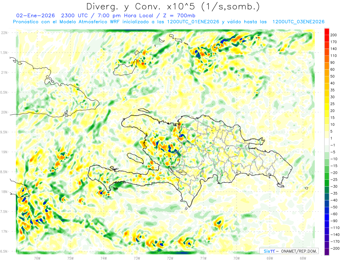
Task: Click the "68W" longitude axis label
Action: pos(303,258)
